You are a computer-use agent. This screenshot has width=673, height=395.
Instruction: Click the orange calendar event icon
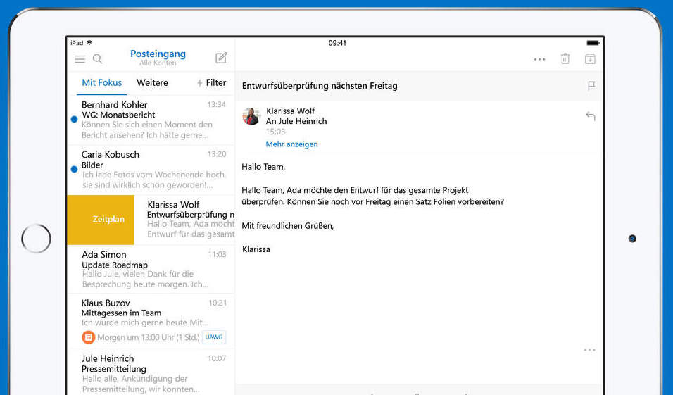click(x=88, y=337)
